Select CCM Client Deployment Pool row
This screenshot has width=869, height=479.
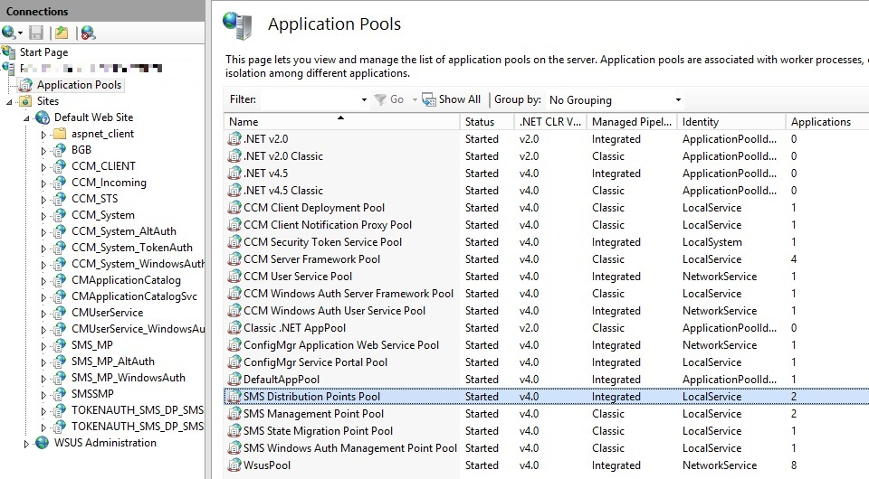547,208
